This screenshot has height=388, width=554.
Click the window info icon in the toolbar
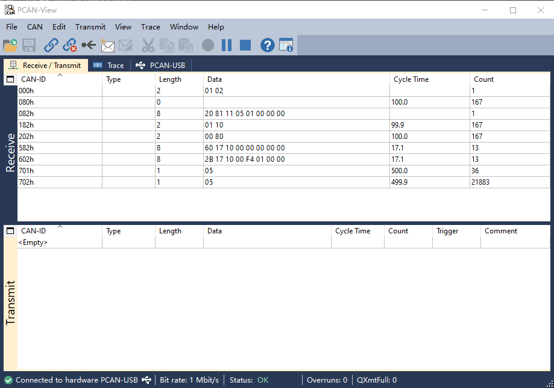(286, 45)
